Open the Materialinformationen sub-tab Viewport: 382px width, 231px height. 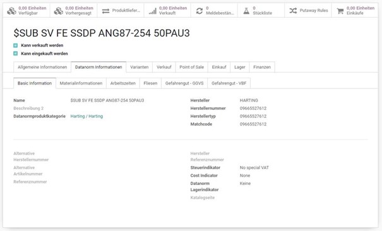click(x=81, y=83)
